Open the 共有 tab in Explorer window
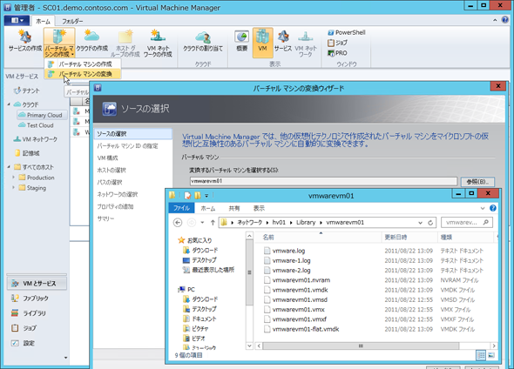 tap(234, 208)
